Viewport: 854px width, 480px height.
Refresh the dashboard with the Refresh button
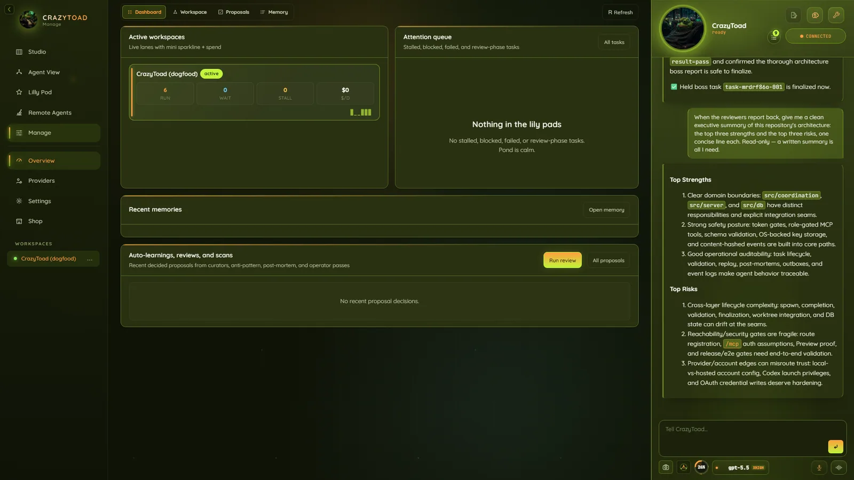[620, 12]
